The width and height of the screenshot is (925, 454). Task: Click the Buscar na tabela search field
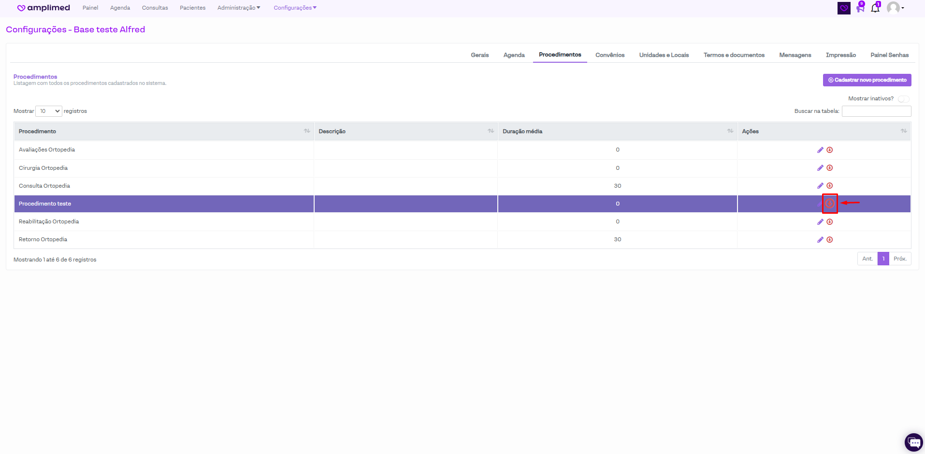(876, 111)
